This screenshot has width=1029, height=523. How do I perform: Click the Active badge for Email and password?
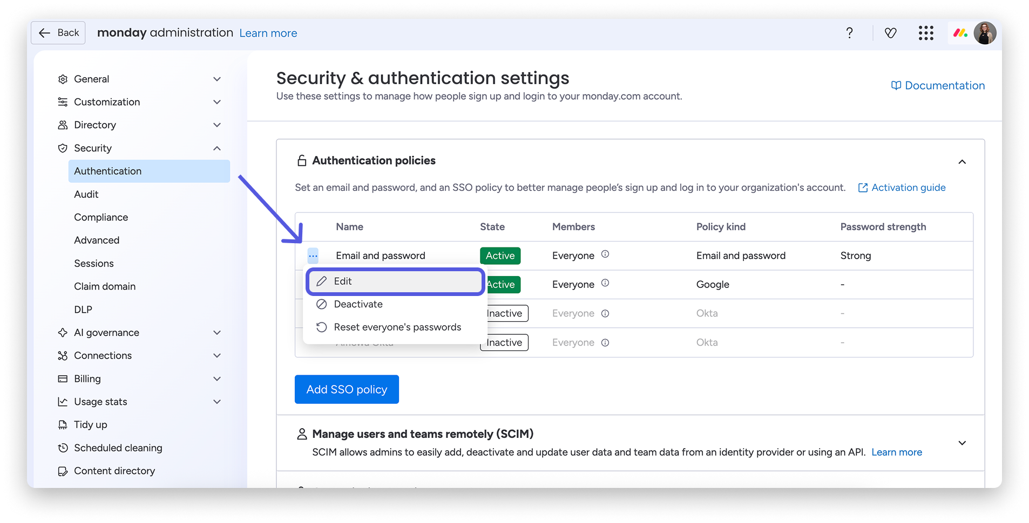pos(500,256)
